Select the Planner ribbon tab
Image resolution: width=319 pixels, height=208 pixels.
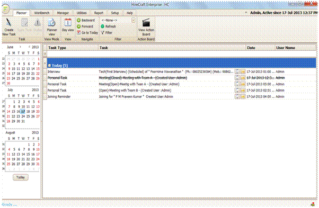(21, 13)
